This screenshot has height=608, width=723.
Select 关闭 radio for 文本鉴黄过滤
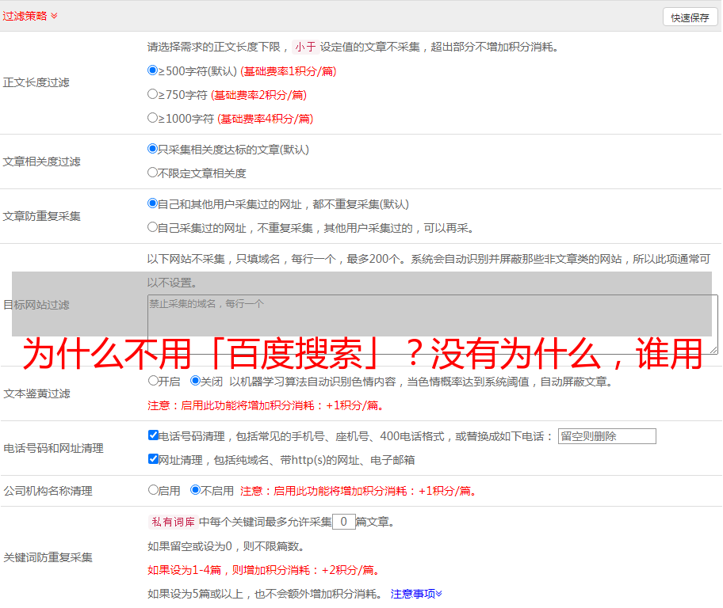coord(195,381)
